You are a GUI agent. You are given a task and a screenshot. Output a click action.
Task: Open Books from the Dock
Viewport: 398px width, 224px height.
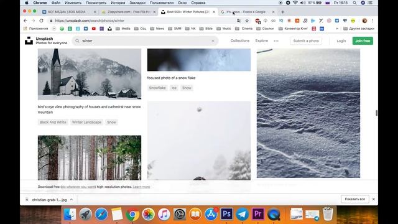click(x=195, y=214)
